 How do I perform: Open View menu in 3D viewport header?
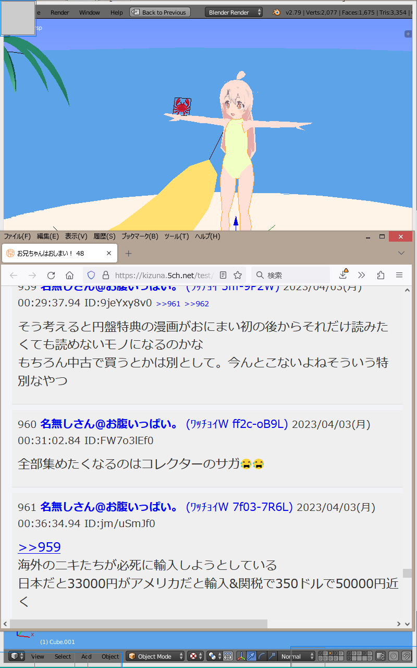point(38,657)
